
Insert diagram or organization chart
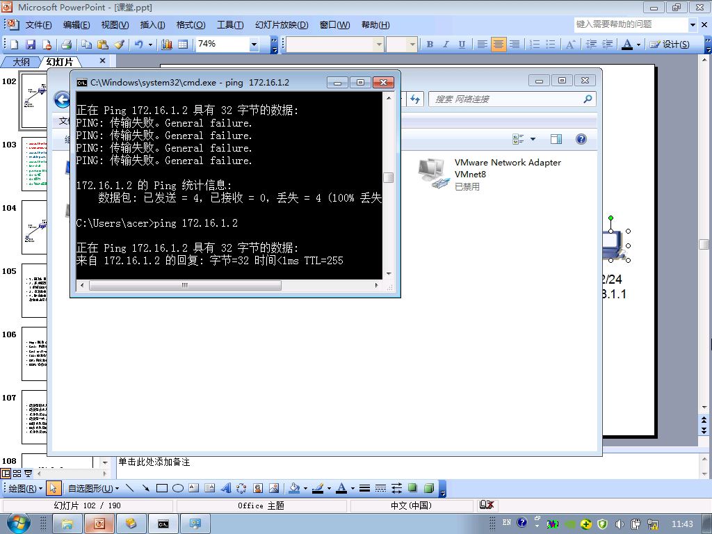tap(241, 489)
